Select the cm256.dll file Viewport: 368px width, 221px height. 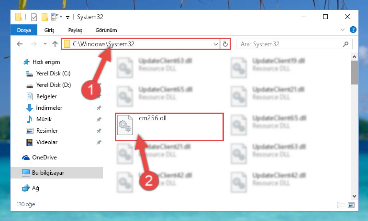point(169,127)
